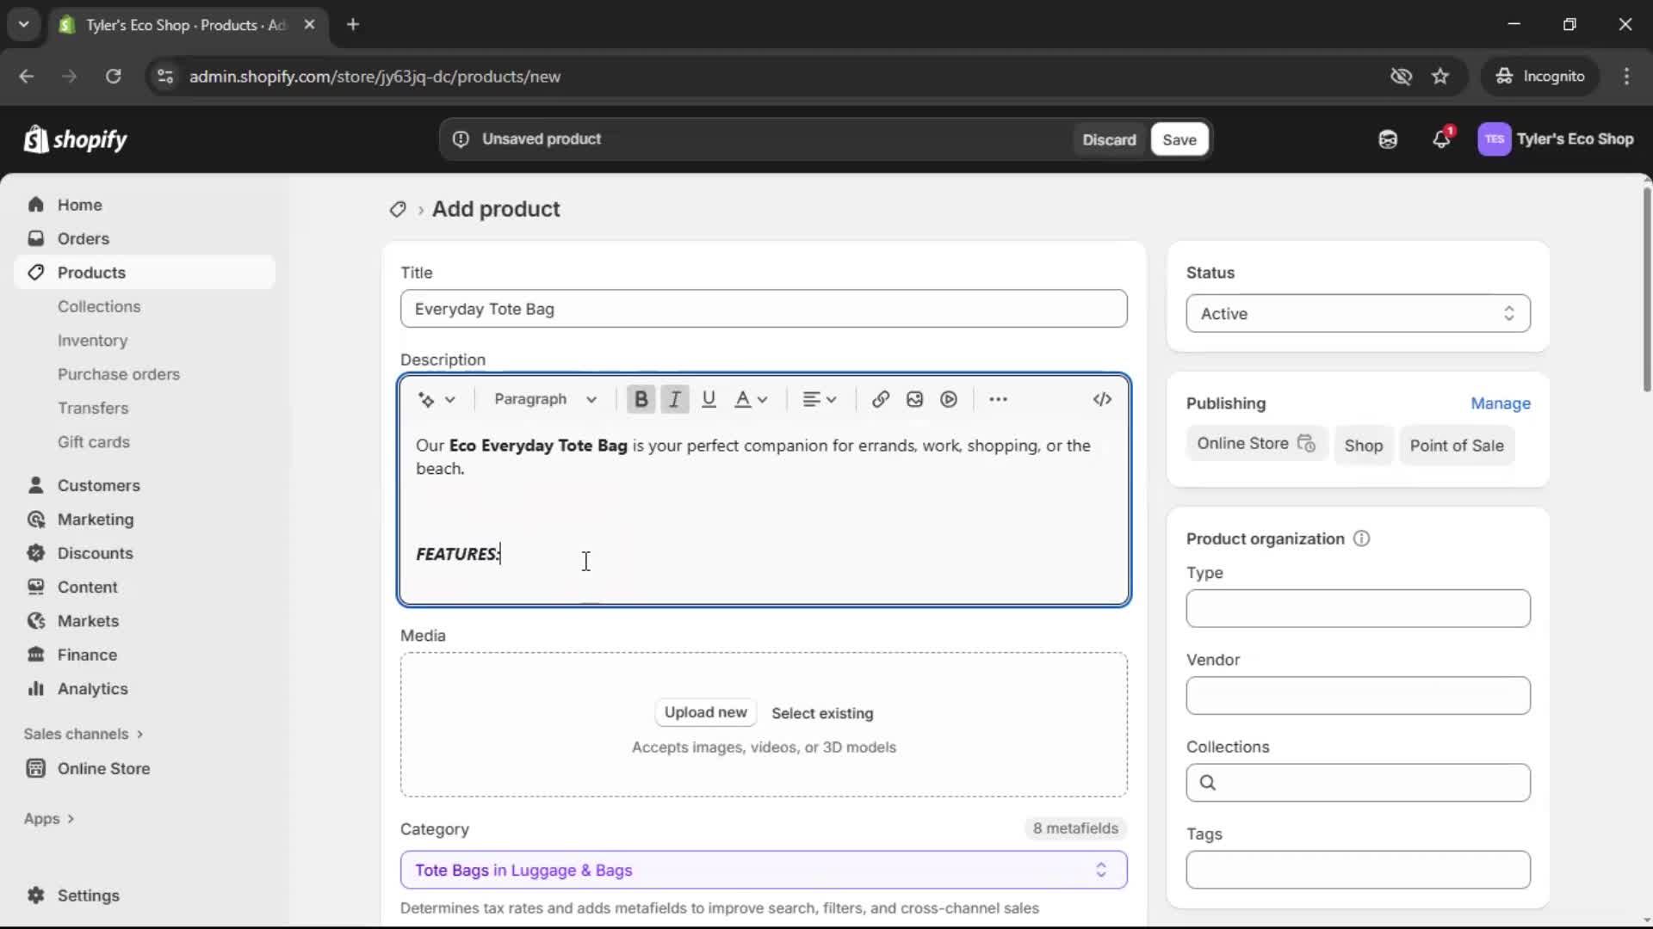The height and width of the screenshot is (929, 1653).
Task: Toggle the Incognito profile menu in the browser
Action: [1540, 76]
